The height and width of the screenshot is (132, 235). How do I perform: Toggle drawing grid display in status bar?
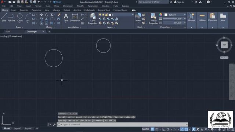click(x=152, y=129)
